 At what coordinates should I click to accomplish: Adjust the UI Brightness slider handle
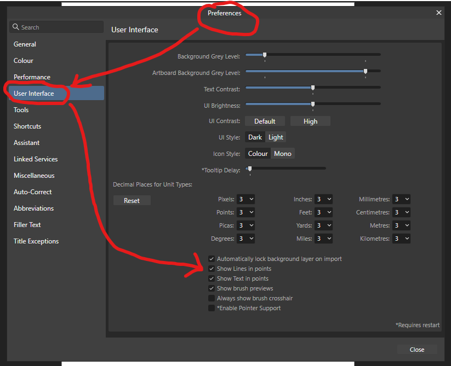(x=312, y=104)
